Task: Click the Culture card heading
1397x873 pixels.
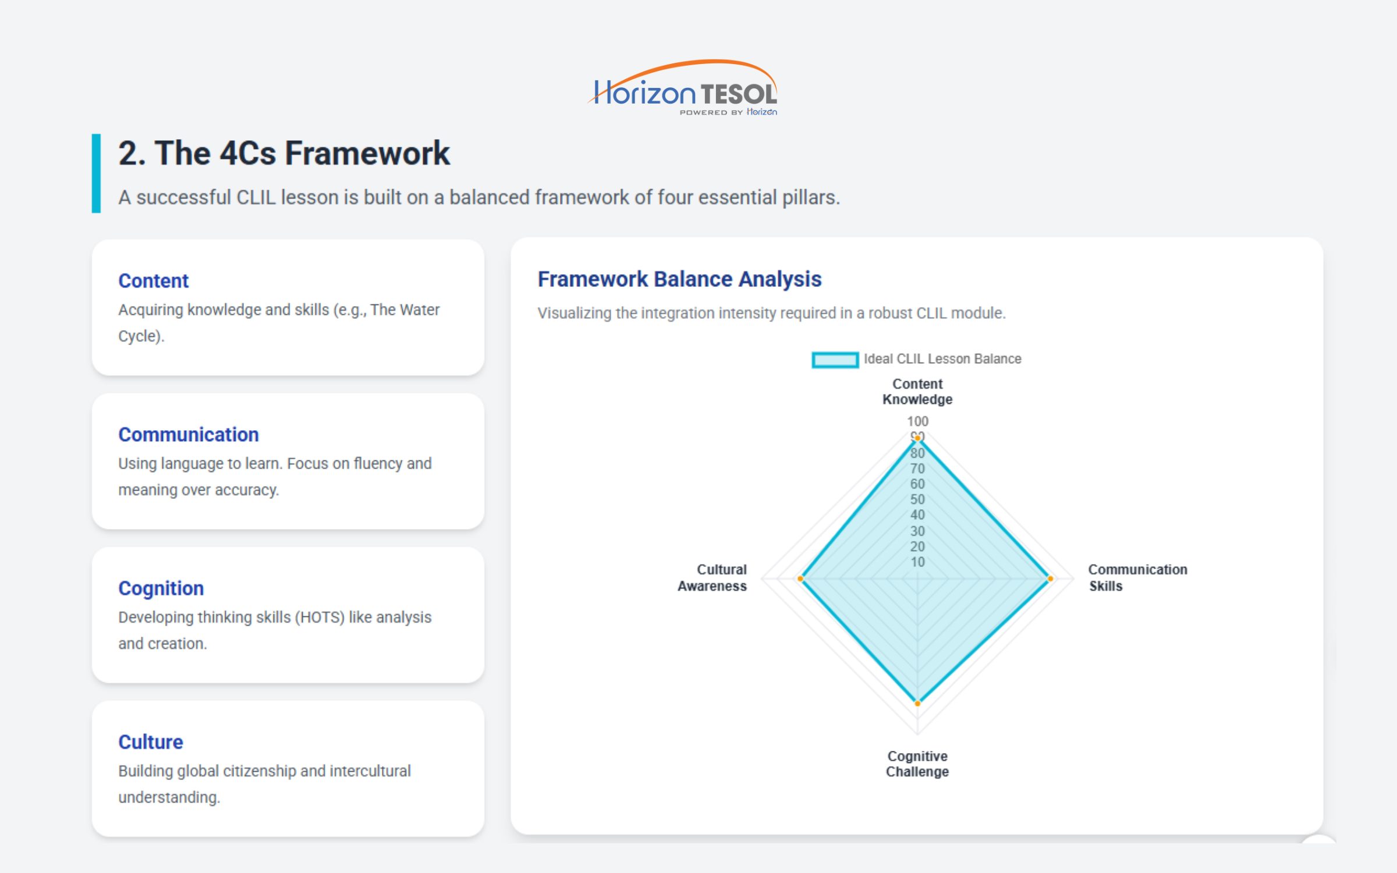Action: (150, 742)
